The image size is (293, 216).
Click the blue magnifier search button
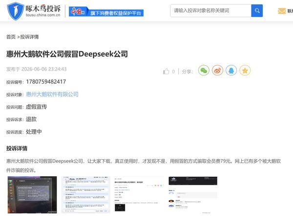pyautogui.click(x=257, y=11)
